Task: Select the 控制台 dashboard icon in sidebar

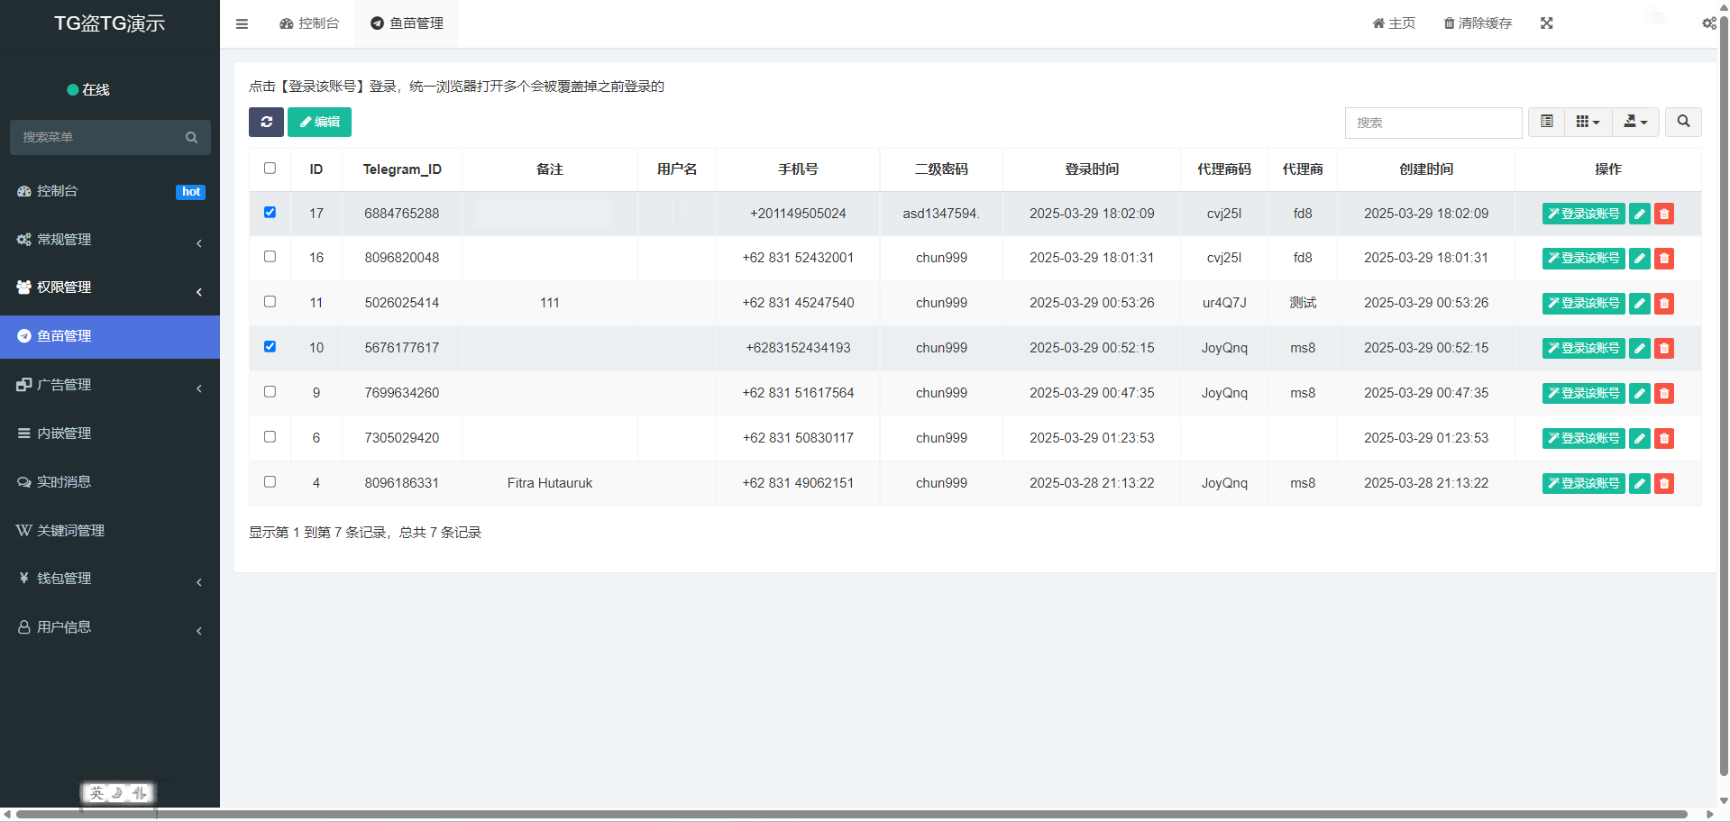Action: pos(23,191)
